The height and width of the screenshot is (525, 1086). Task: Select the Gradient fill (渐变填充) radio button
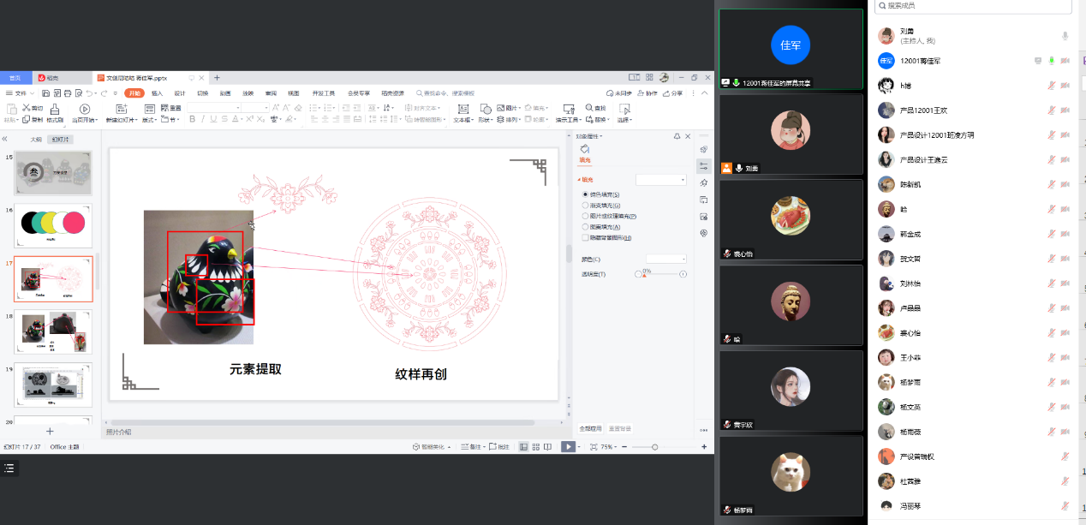click(x=585, y=206)
